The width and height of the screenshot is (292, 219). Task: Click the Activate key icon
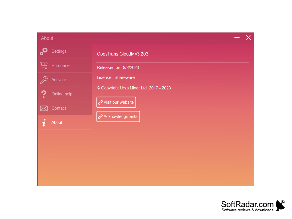44,80
